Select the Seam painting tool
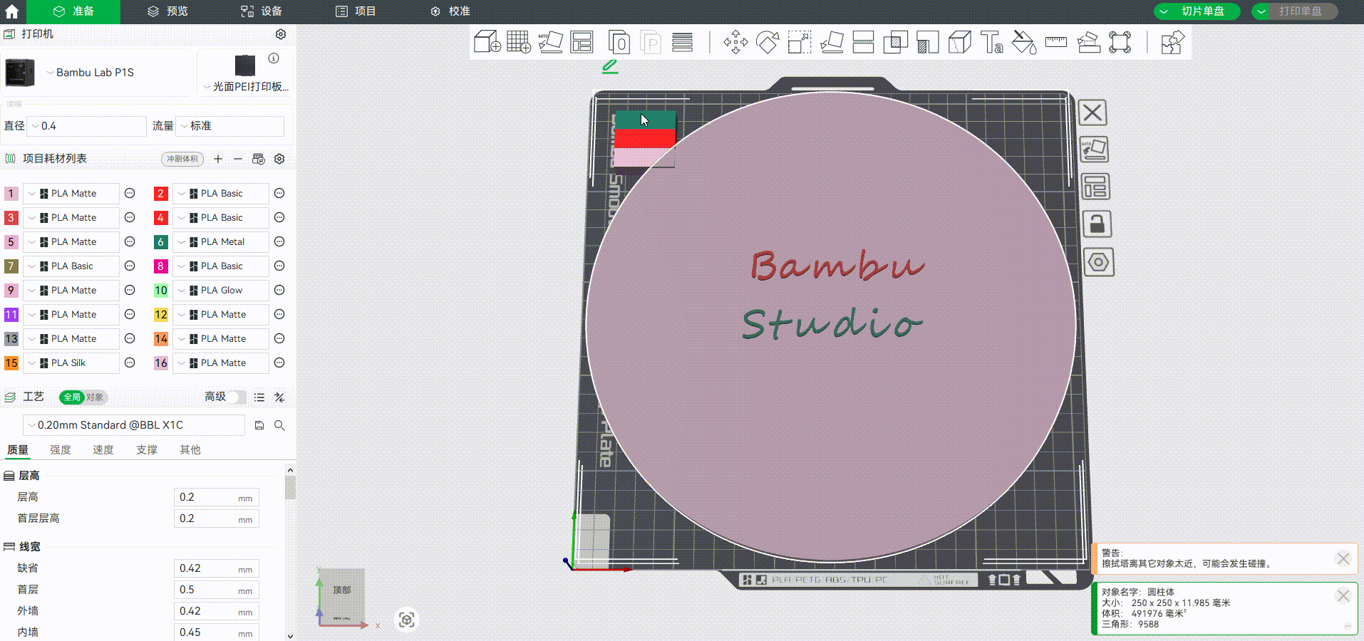The image size is (1364, 641). point(959,42)
